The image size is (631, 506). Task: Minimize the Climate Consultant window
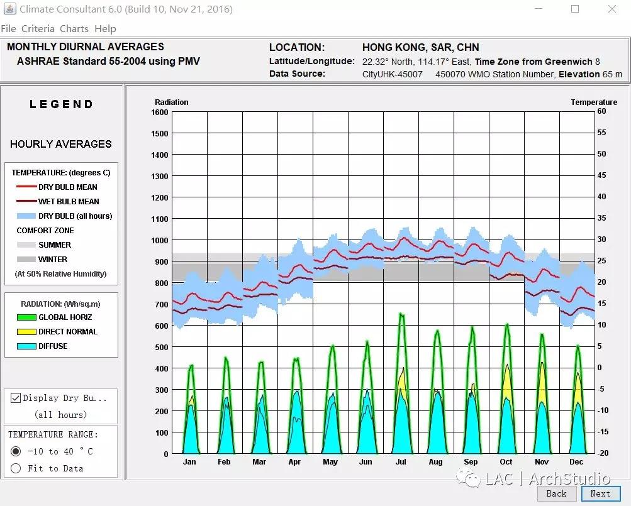(x=539, y=9)
